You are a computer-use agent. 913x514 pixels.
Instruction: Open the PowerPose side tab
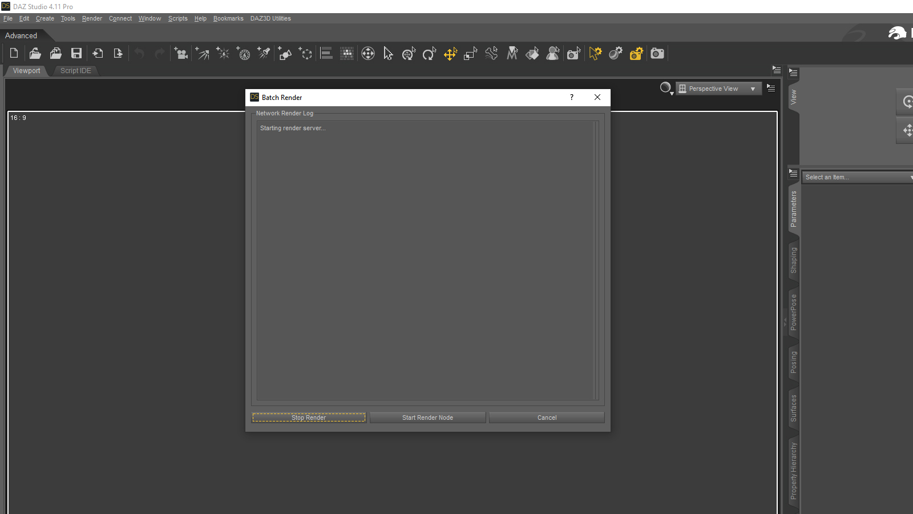click(x=793, y=312)
